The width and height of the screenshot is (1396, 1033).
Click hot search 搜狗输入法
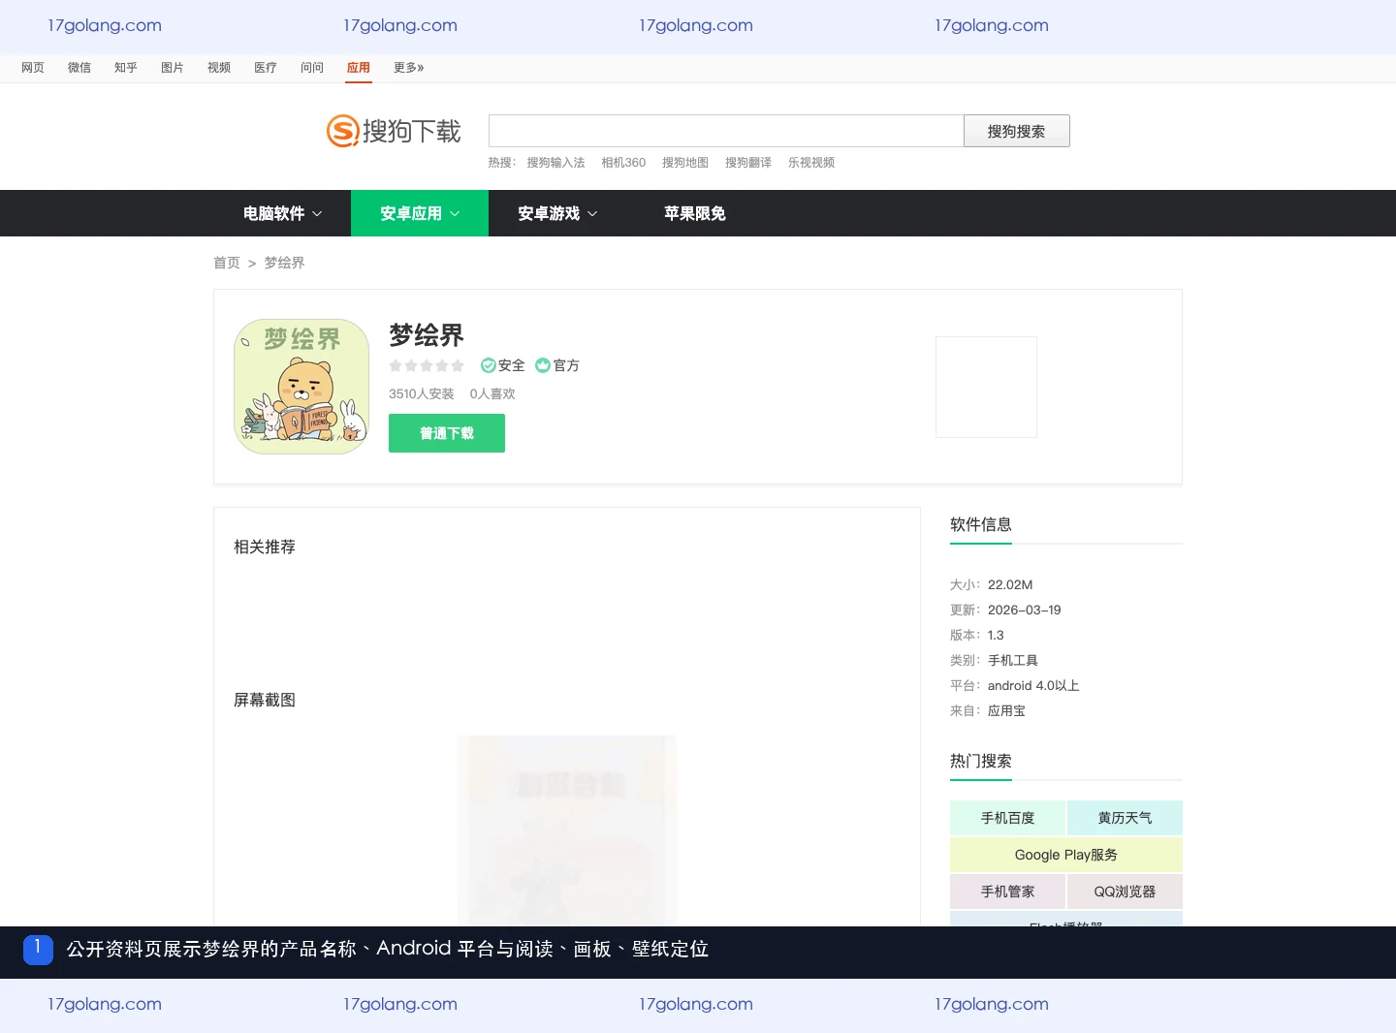(556, 163)
